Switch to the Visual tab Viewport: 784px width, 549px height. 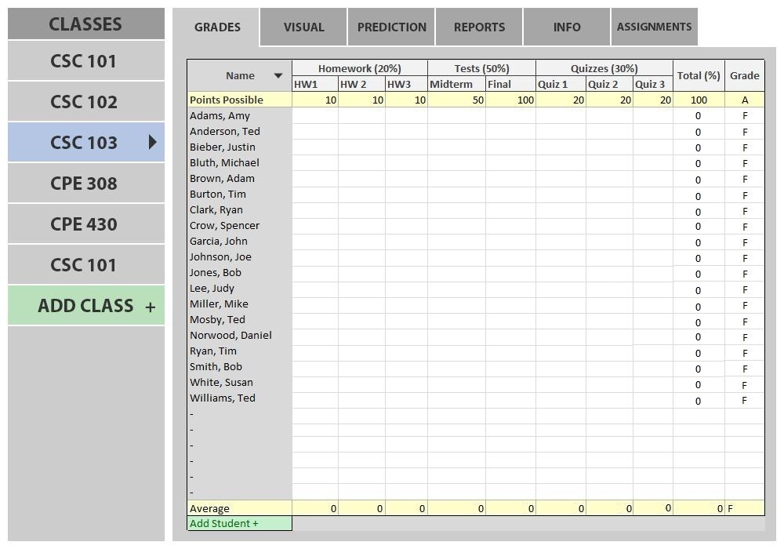[303, 27]
